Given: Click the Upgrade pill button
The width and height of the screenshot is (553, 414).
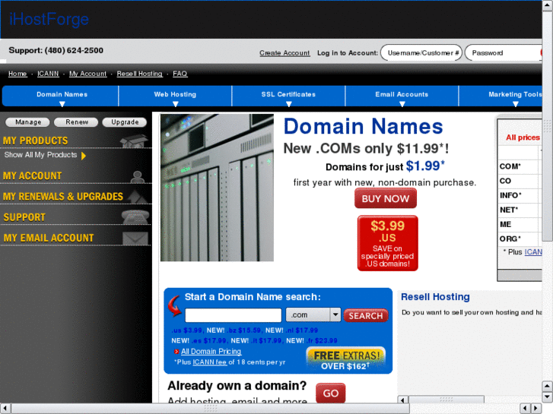Looking at the screenshot, I should pyautogui.click(x=125, y=122).
